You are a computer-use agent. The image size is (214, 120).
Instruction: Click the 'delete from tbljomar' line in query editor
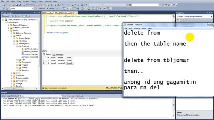[58, 33]
